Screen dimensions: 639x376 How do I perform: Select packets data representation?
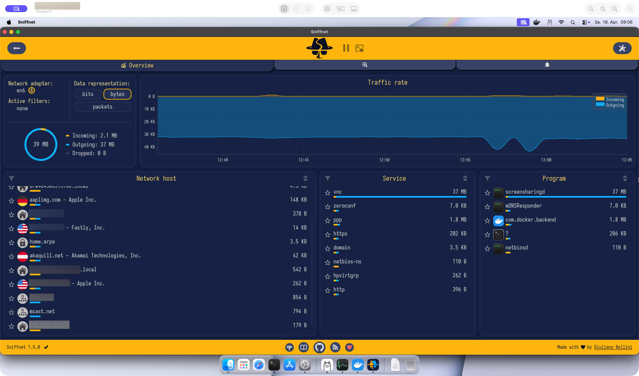pyautogui.click(x=103, y=107)
